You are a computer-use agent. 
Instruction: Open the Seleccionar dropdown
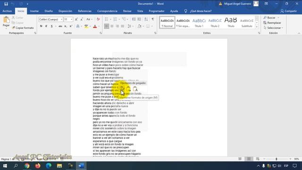pos(273,28)
